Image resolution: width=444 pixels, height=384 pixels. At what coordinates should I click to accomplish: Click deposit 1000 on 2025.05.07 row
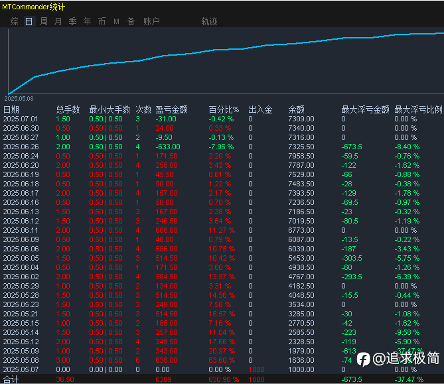(x=256, y=369)
